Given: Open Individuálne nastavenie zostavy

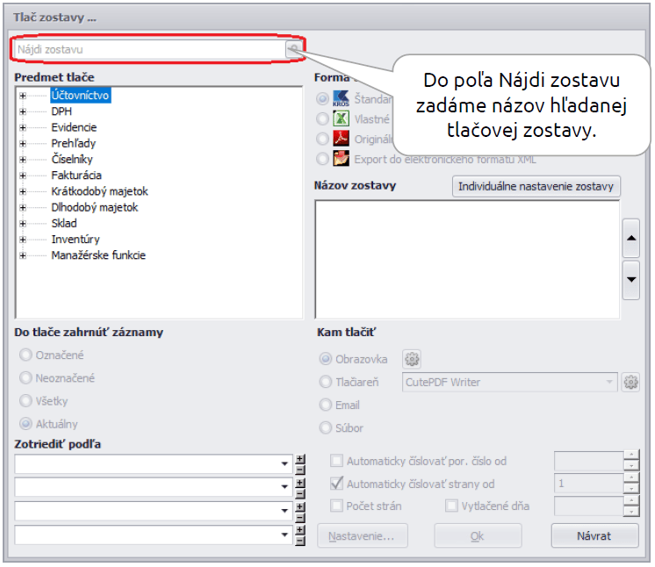Looking at the screenshot, I should [536, 186].
